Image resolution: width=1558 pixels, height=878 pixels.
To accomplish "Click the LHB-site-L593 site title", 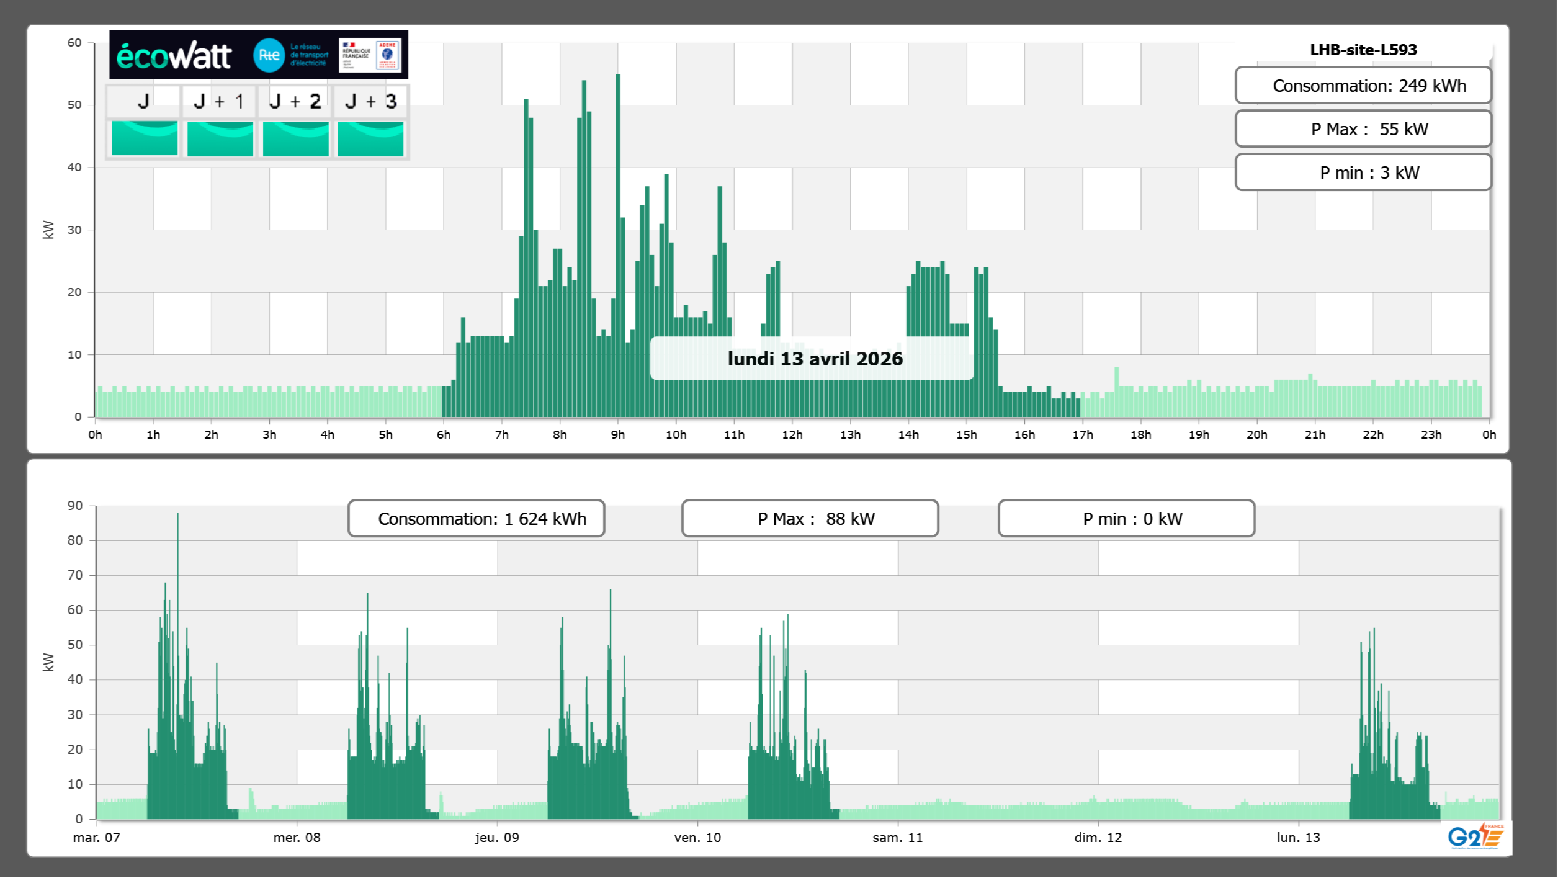I will (x=1363, y=50).
